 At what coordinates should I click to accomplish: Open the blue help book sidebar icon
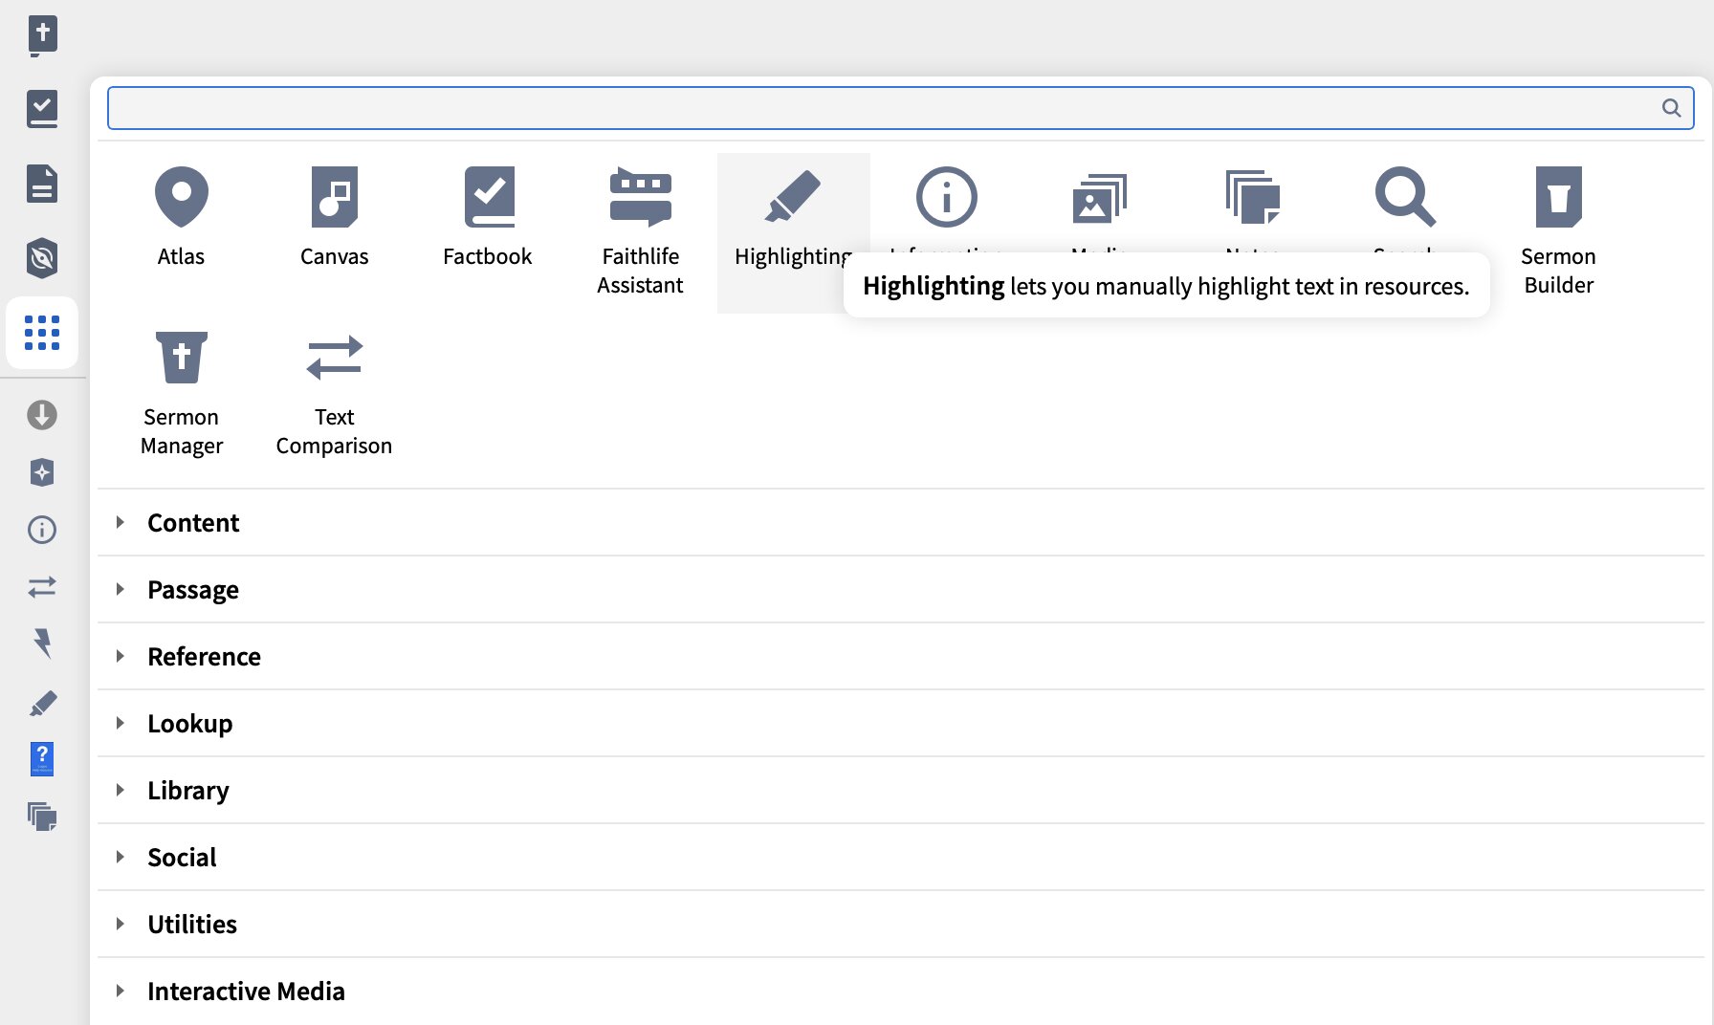pos(42,759)
